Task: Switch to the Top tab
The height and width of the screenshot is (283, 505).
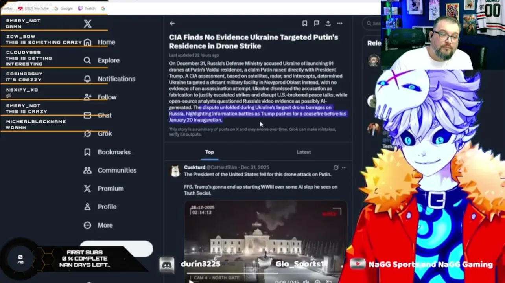Action: pyautogui.click(x=209, y=152)
